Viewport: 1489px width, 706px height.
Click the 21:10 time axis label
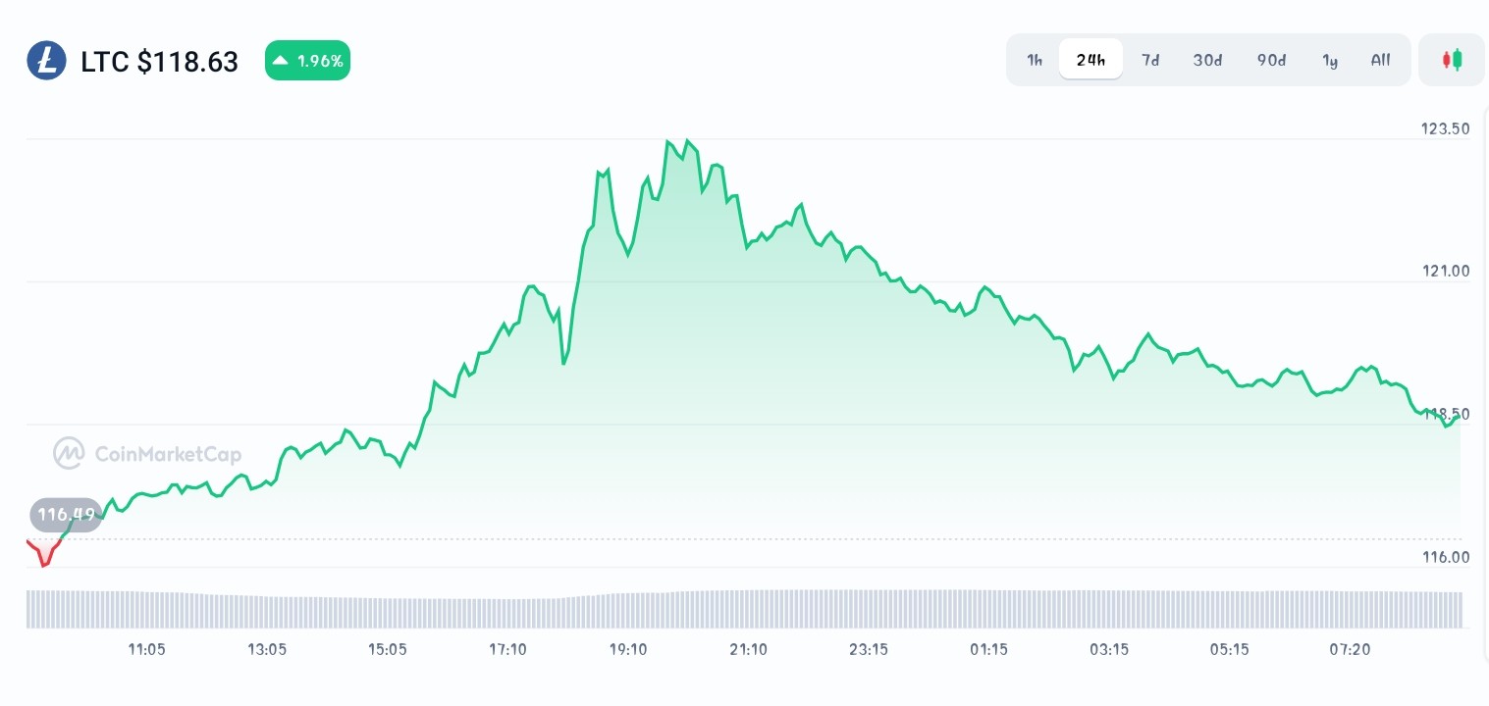[x=748, y=649]
